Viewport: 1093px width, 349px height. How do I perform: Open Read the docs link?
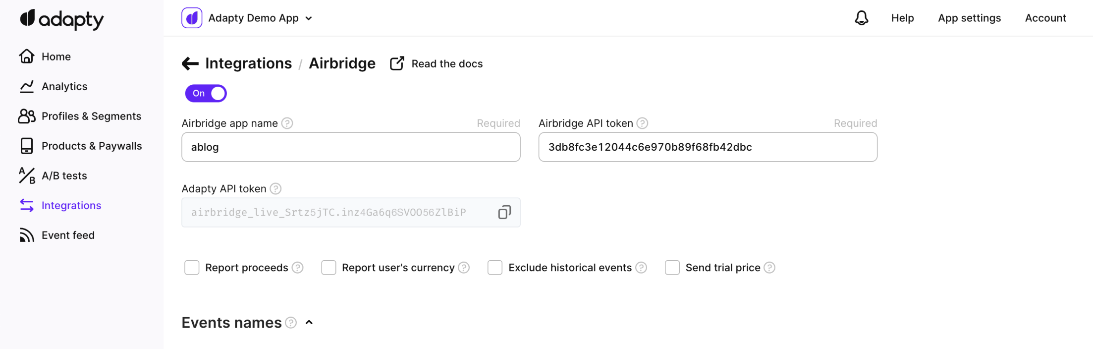[447, 63]
